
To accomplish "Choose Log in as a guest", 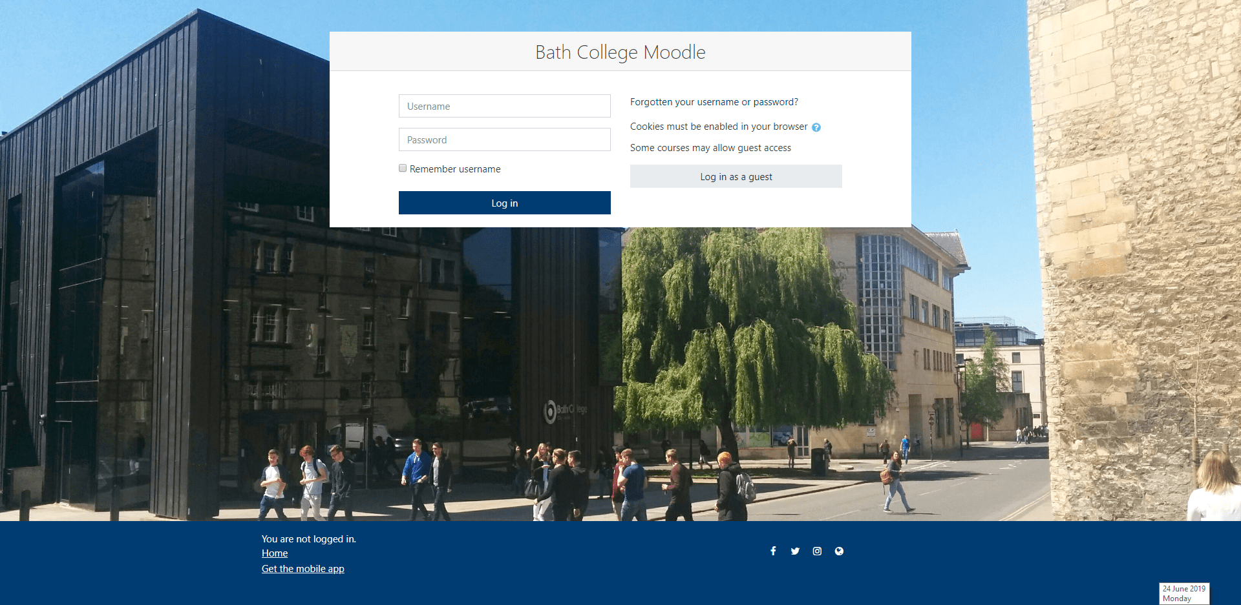I will [x=736, y=176].
